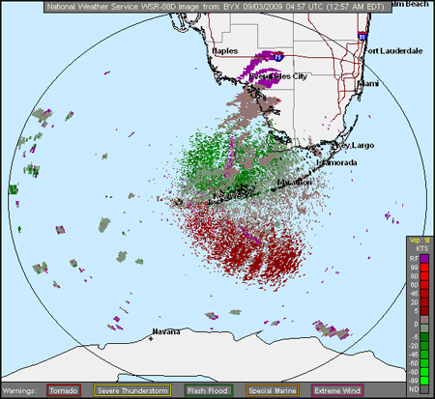The width and height of the screenshot is (435, 399).
Task: Click the Marathon label
Action: click(x=295, y=183)
